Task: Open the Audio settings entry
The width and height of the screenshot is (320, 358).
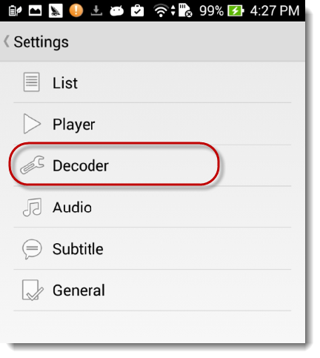Action: [x=153, y=207]
